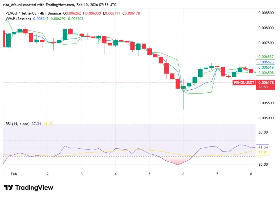
Task: Click the 20.00 RSI scale label
Action: [263, 164]
